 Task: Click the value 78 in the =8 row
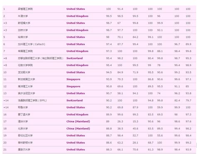pyautogui.click(x=159, y=65)
